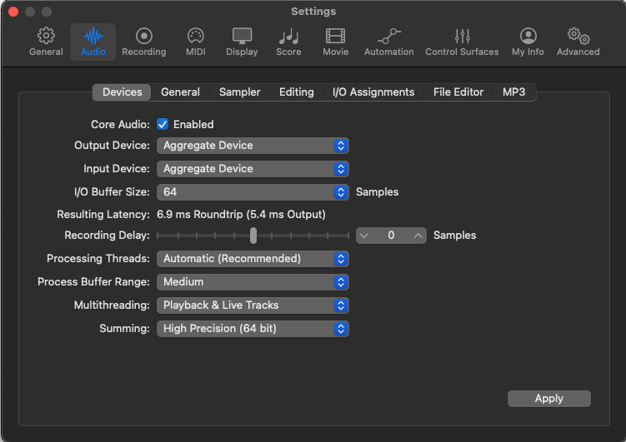Select the Movie settings icon
The width and height of the screenshot is (626, 442).
[335, 37]
